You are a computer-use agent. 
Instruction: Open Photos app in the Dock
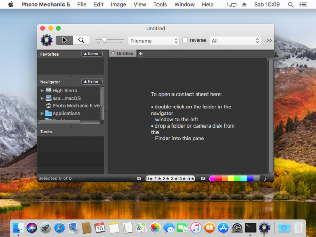[155, 228]
